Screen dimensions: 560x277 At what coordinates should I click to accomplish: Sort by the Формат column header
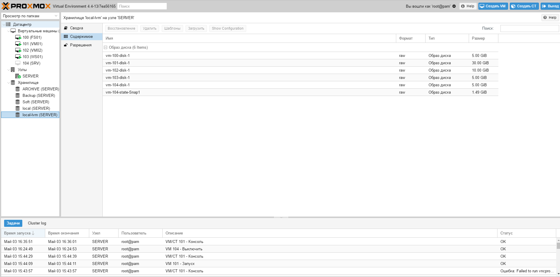coord(411,38)
